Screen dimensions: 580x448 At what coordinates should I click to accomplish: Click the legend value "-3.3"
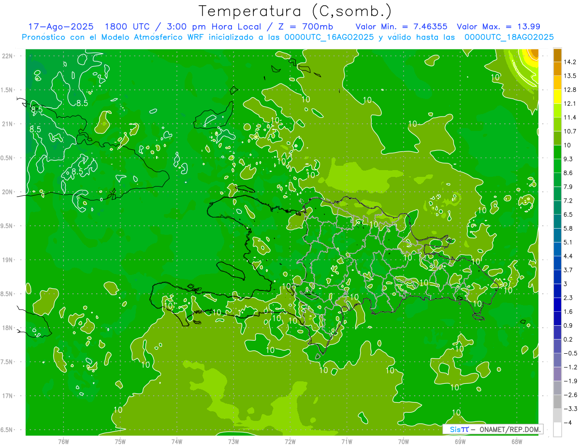570,408
